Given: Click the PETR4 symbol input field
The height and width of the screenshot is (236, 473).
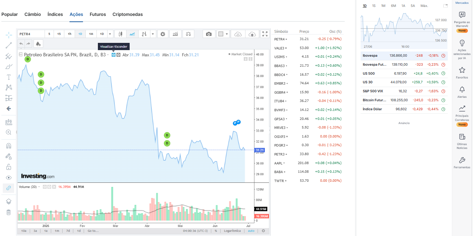Looking at the screenshot, I should tap(31, 34).
